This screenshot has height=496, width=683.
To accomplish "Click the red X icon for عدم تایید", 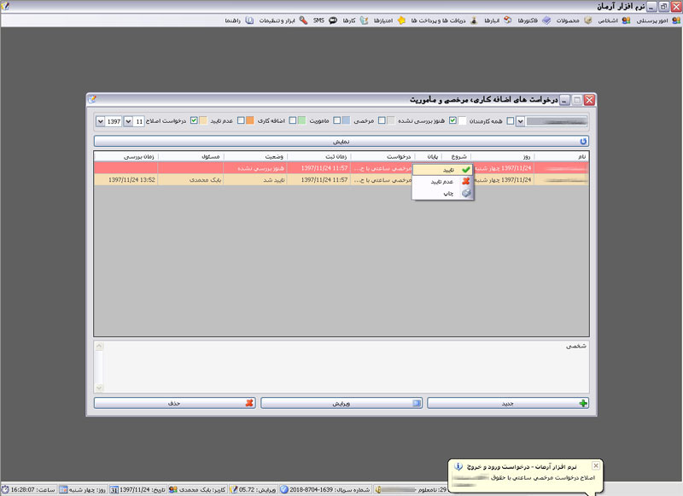I will coord(465,181).
